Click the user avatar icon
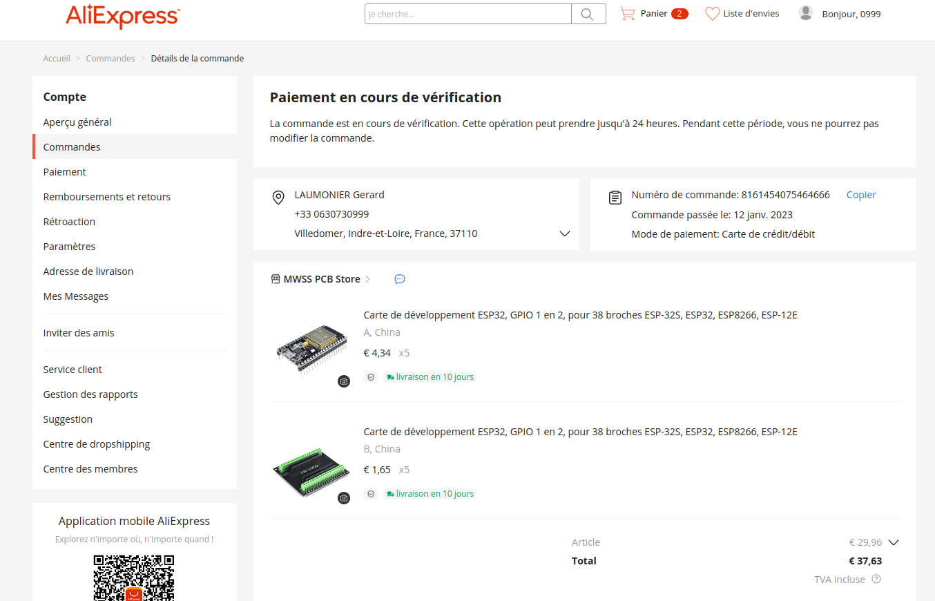This screenshot has width=935, height=601. [x=805, y=13]
